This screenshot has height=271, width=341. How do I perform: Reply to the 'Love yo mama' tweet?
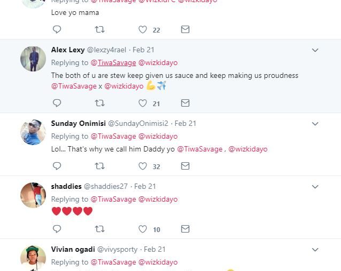coord(57,29)
